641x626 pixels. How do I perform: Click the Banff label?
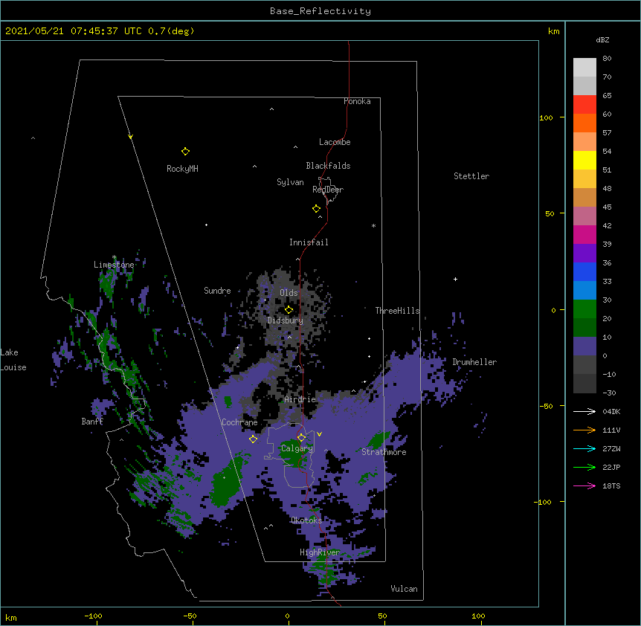click(x=92, y=422)
